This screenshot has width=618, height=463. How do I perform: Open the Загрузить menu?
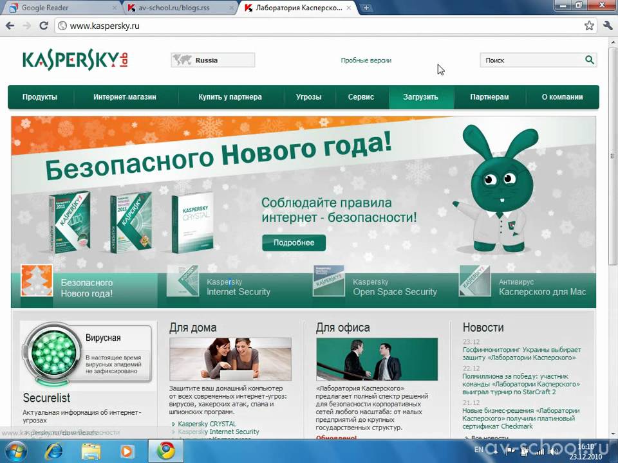point(420,97)
